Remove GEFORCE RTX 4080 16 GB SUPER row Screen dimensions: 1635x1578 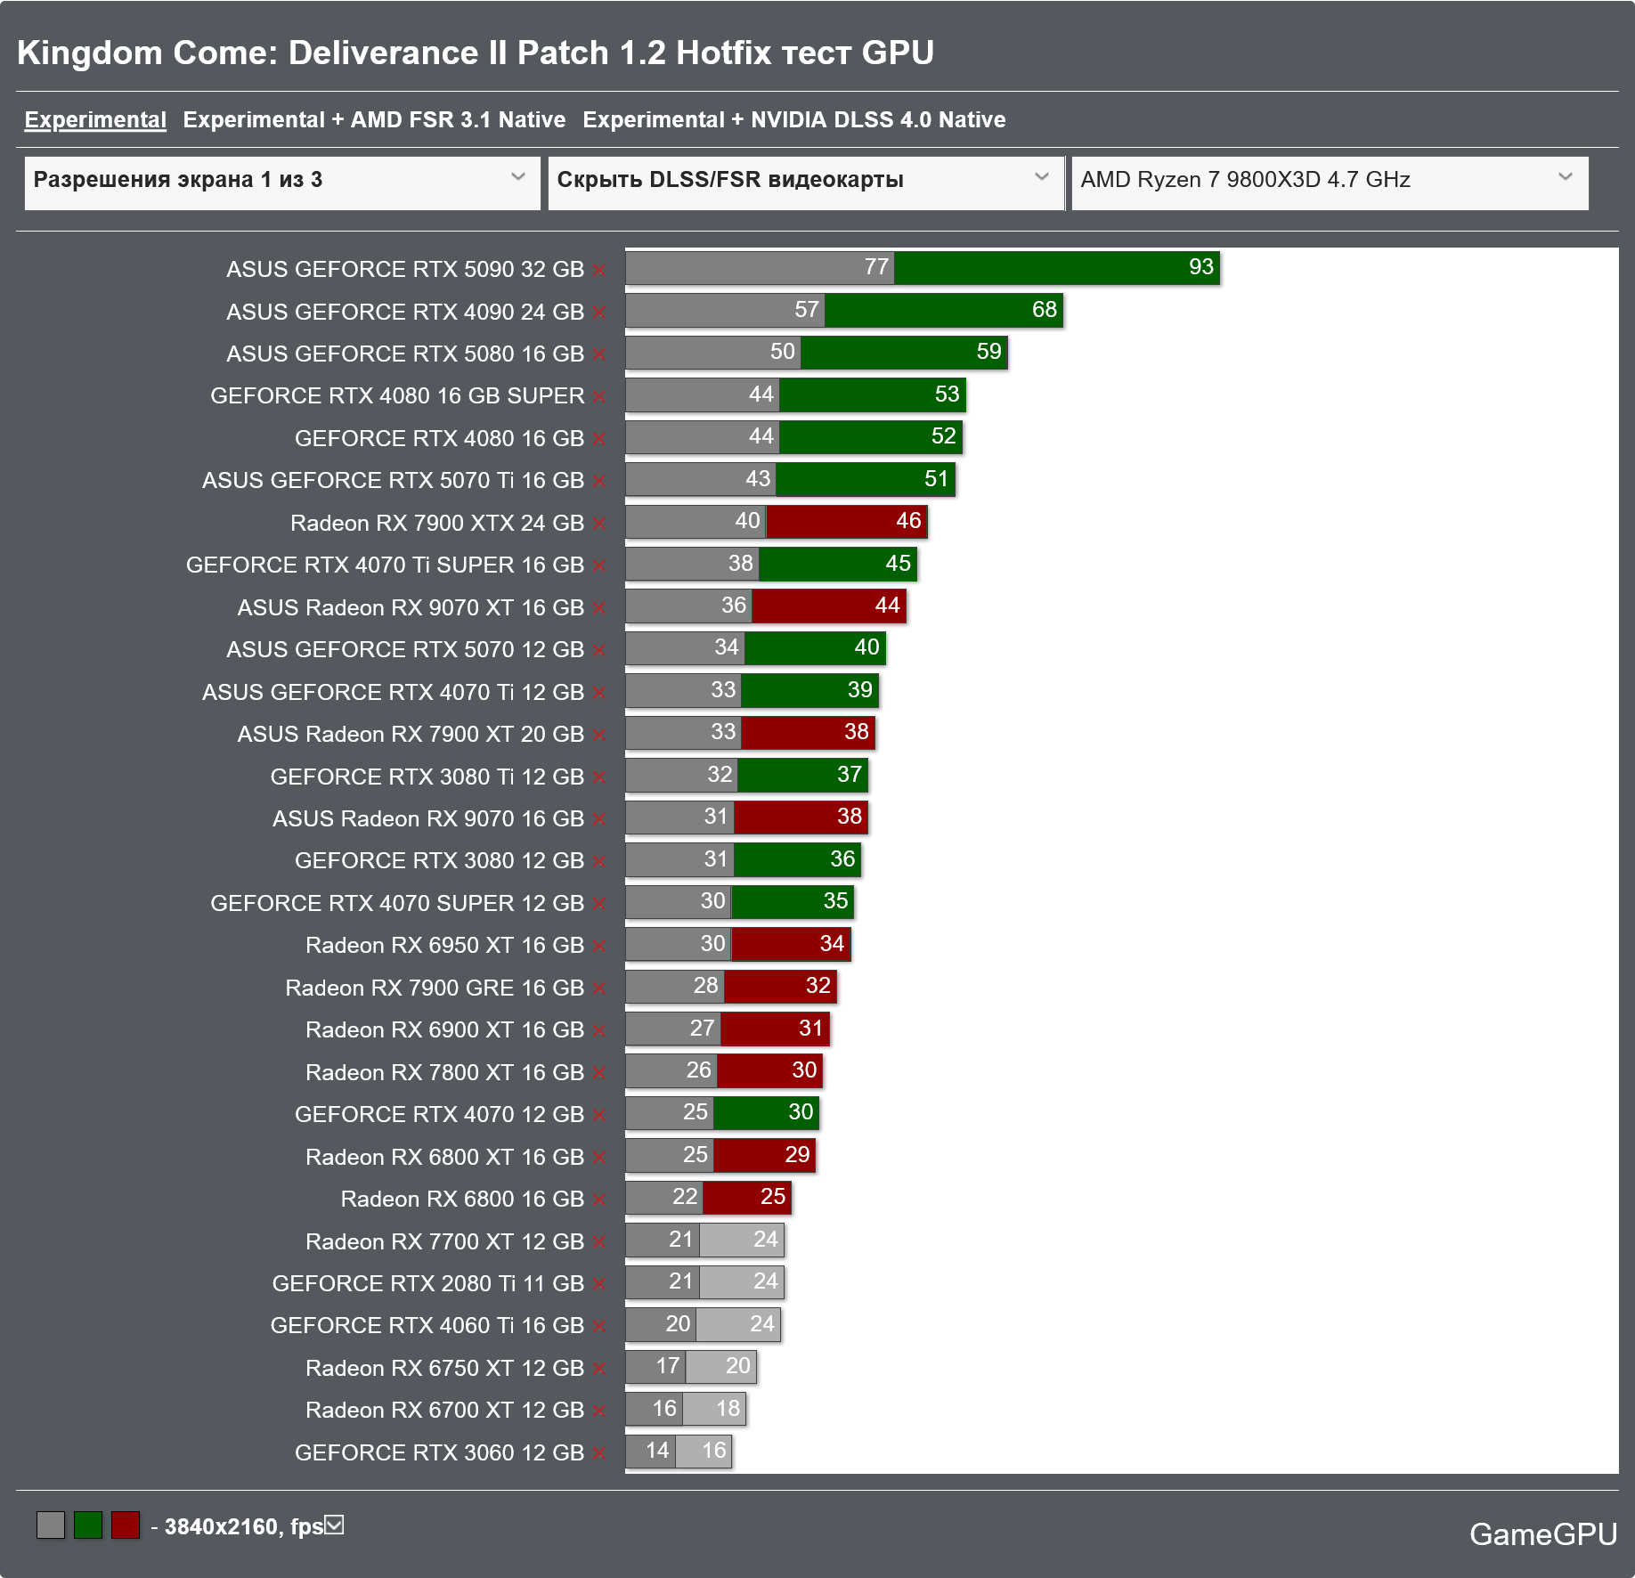[x=599, y=396]
